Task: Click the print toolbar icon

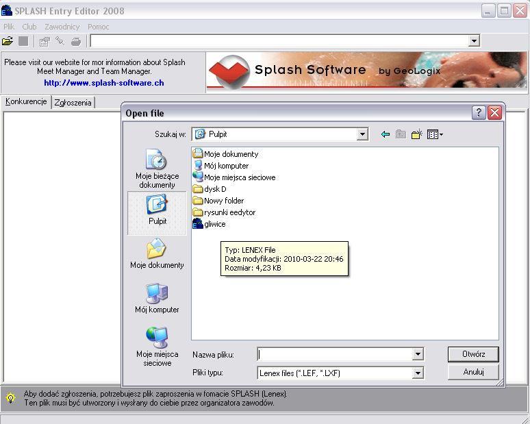Action: [x=76, y=42]
